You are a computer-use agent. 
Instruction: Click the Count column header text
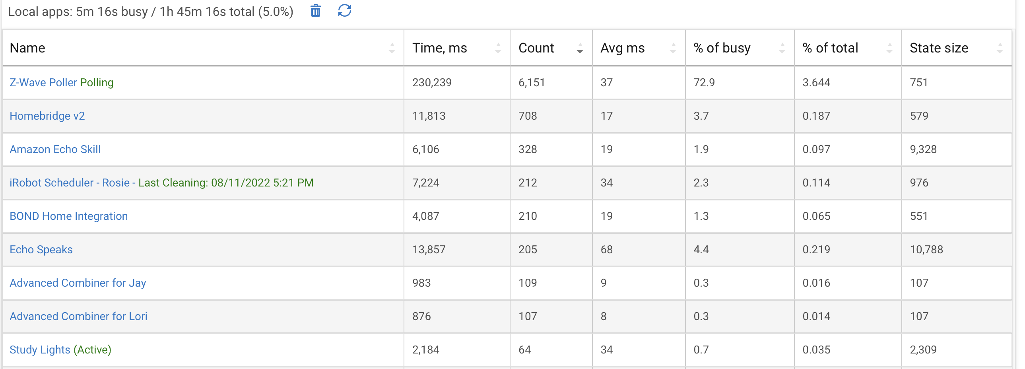[536, 48]
